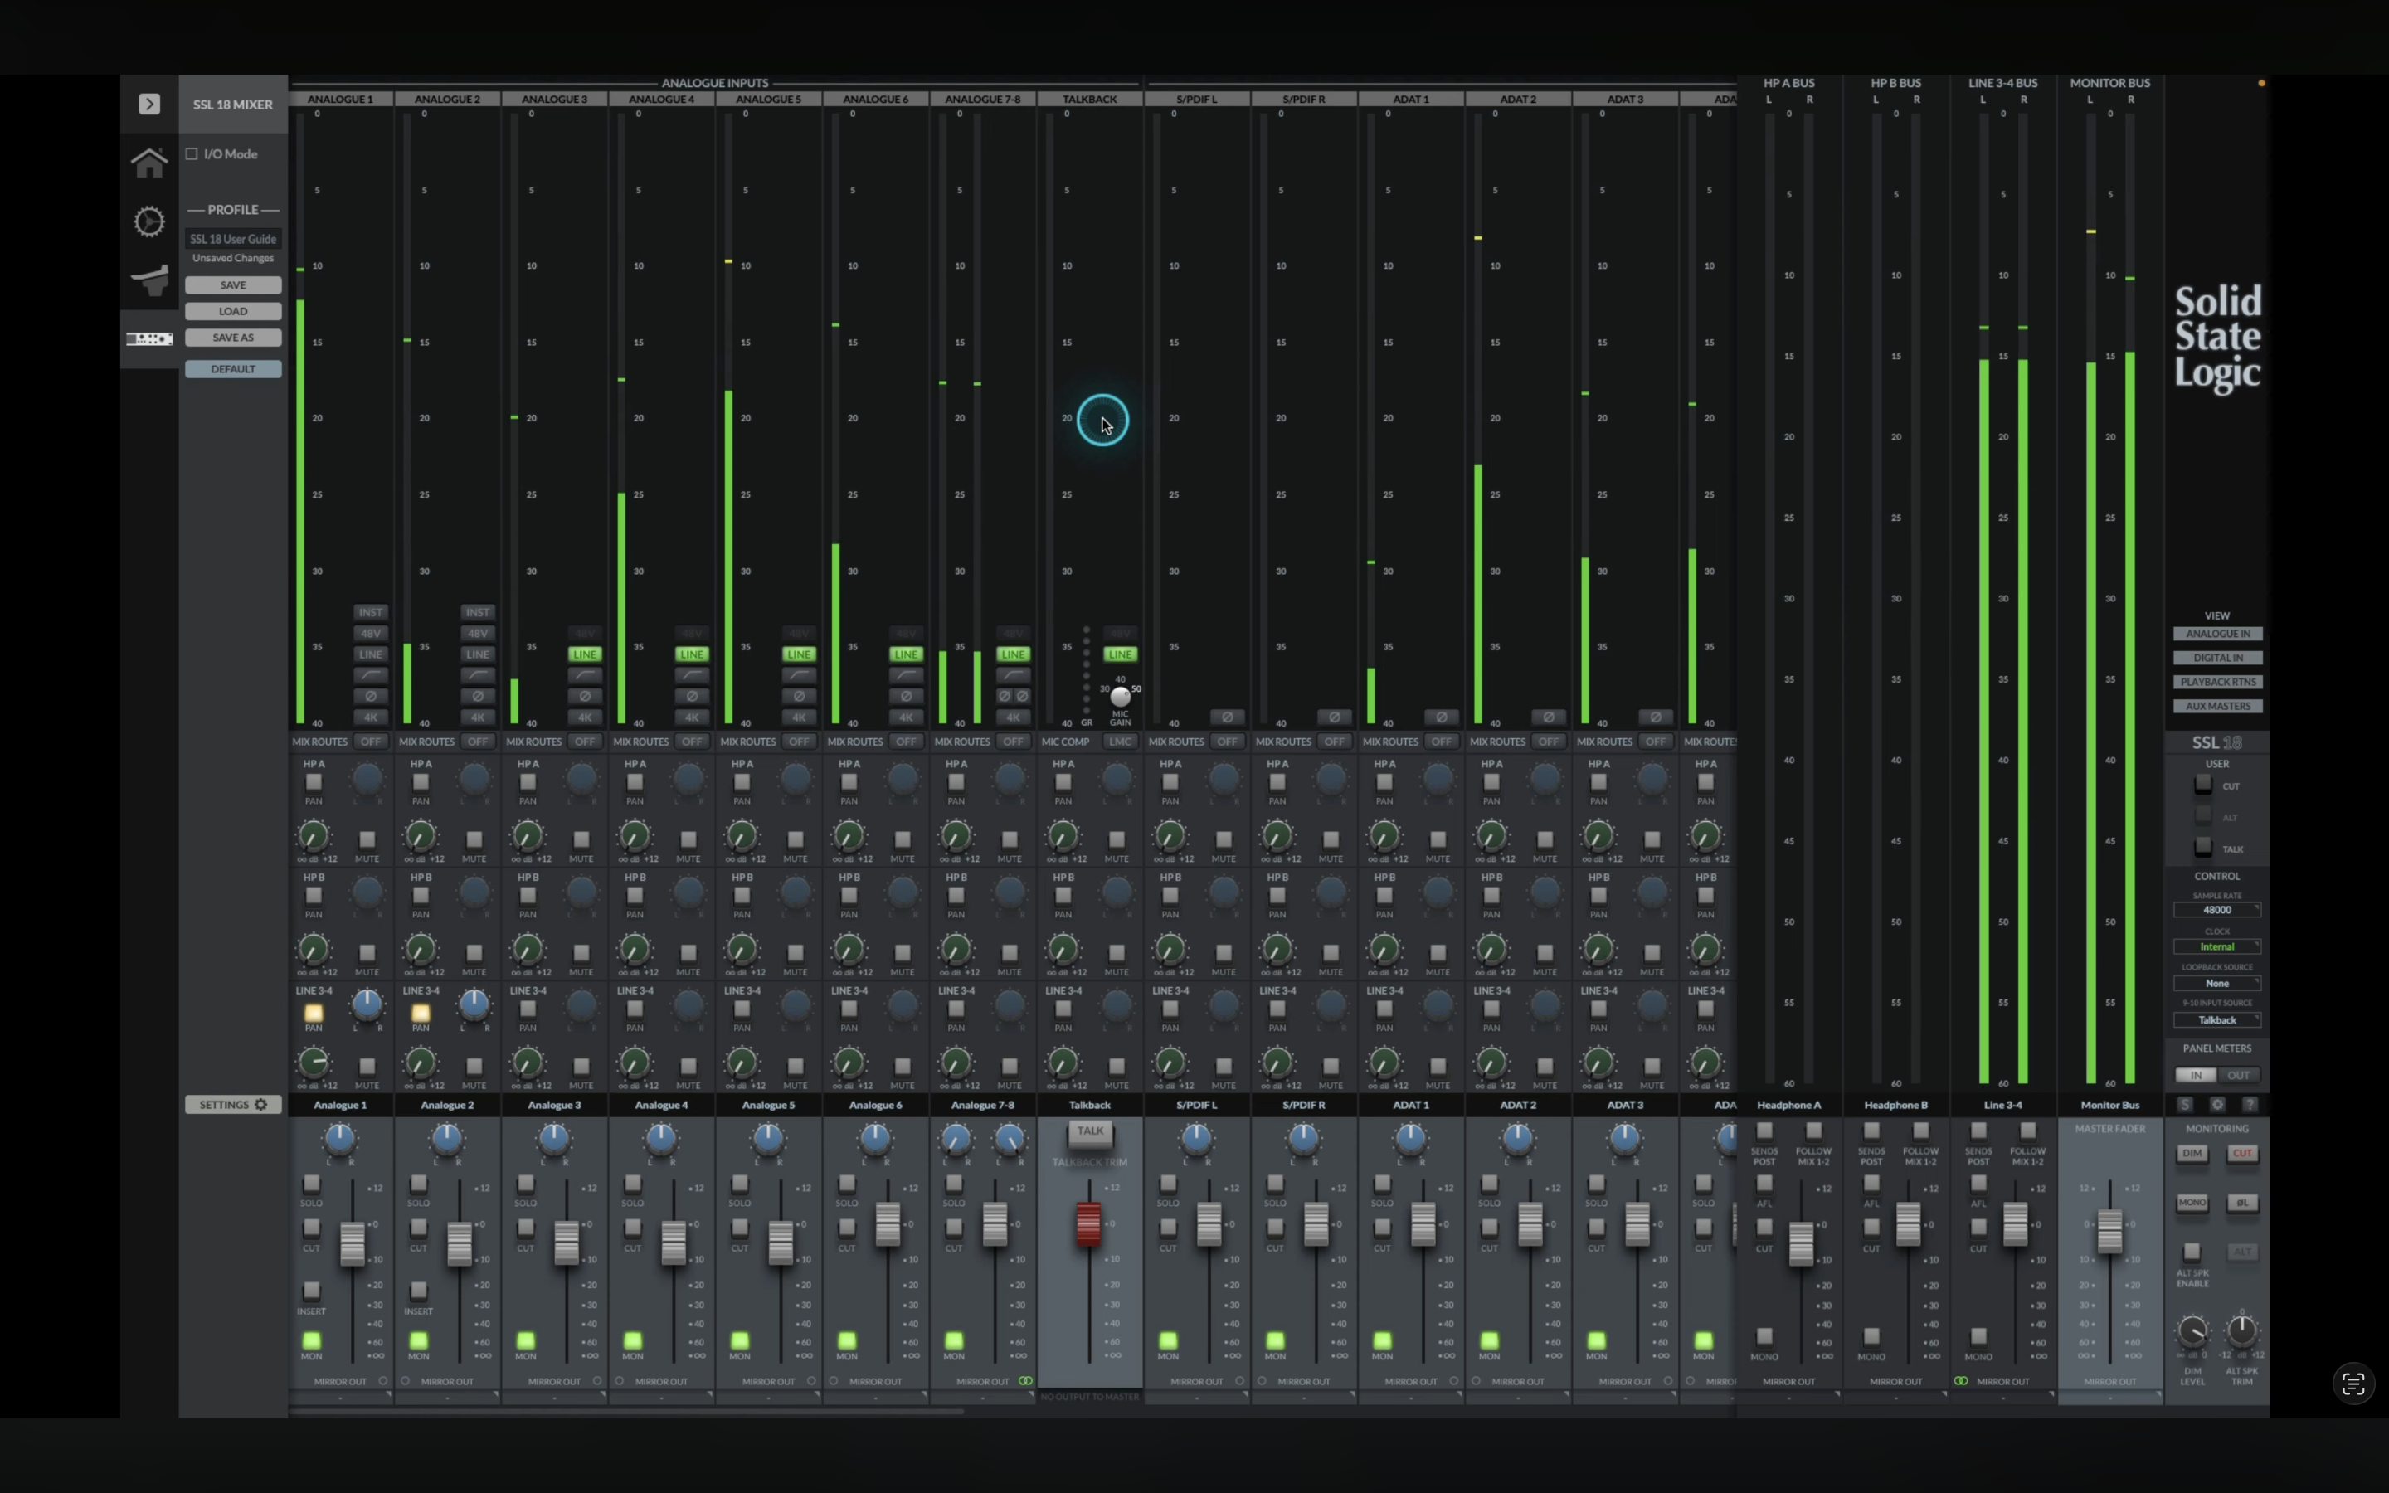Toggle the phase invert icon on S/PDIF L
This screenshot has width=2389, height=1493.
(1227, 717)
